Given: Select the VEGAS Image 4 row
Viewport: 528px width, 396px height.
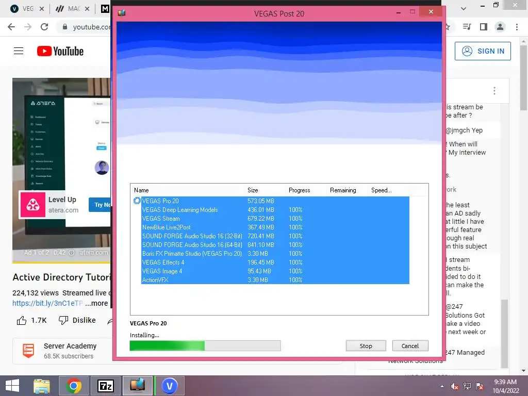Looking at the screenshot, I should click(x=275, y=271).
